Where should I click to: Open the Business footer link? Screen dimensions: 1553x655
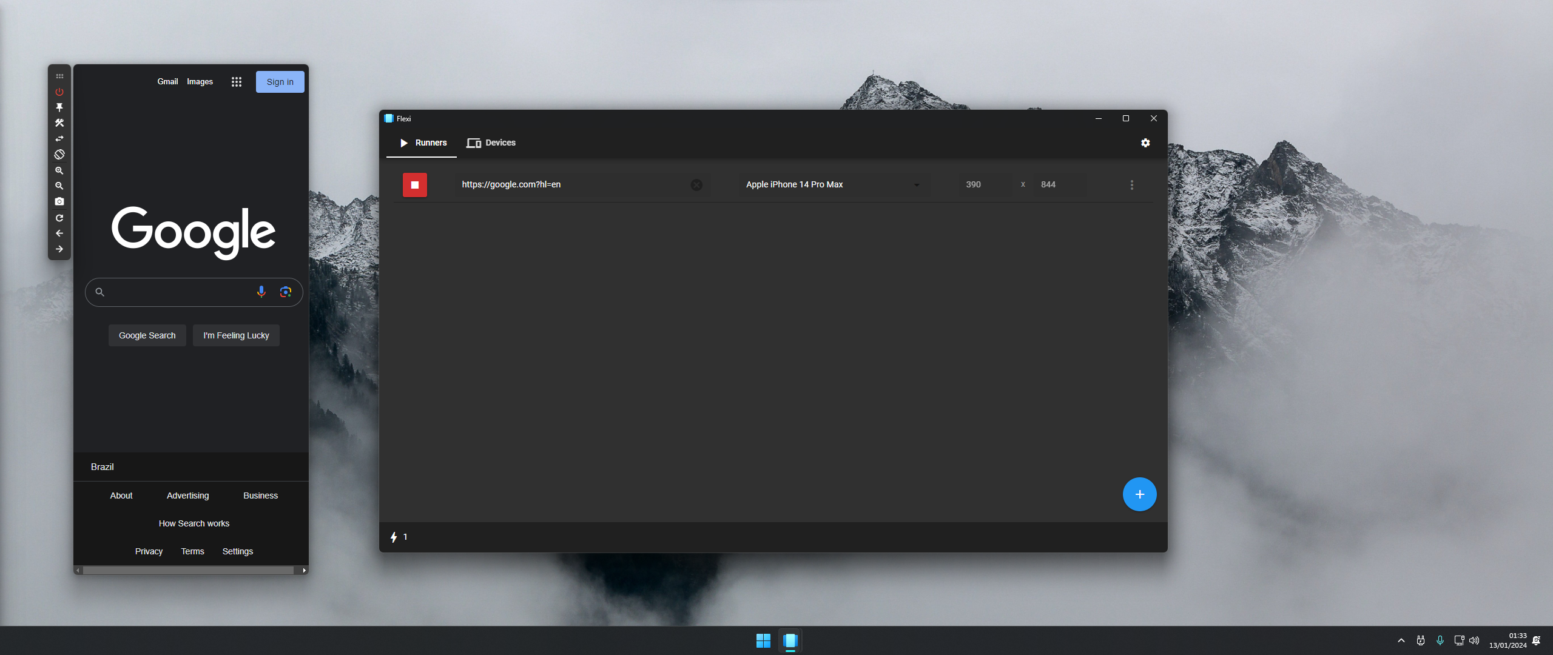pyautogui.click(x=261, y=495)
